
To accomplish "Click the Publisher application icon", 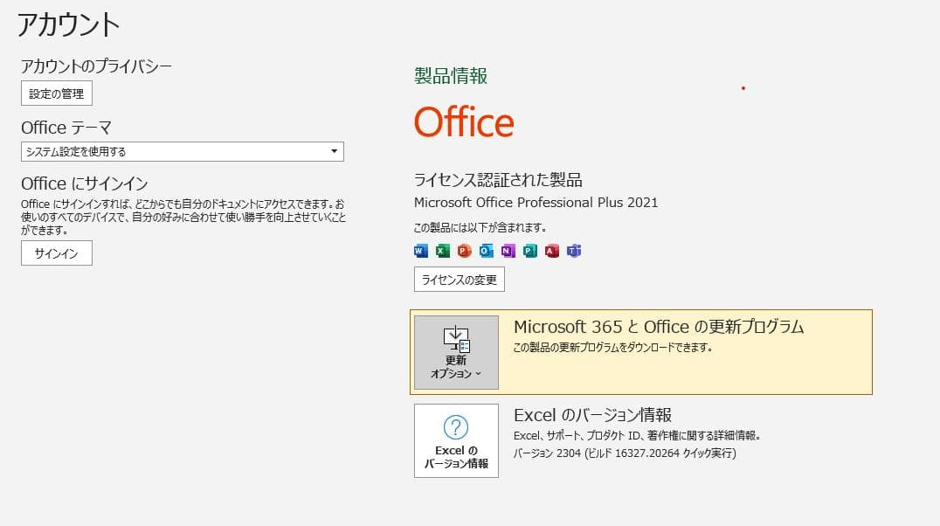I will tap(530, 251).
